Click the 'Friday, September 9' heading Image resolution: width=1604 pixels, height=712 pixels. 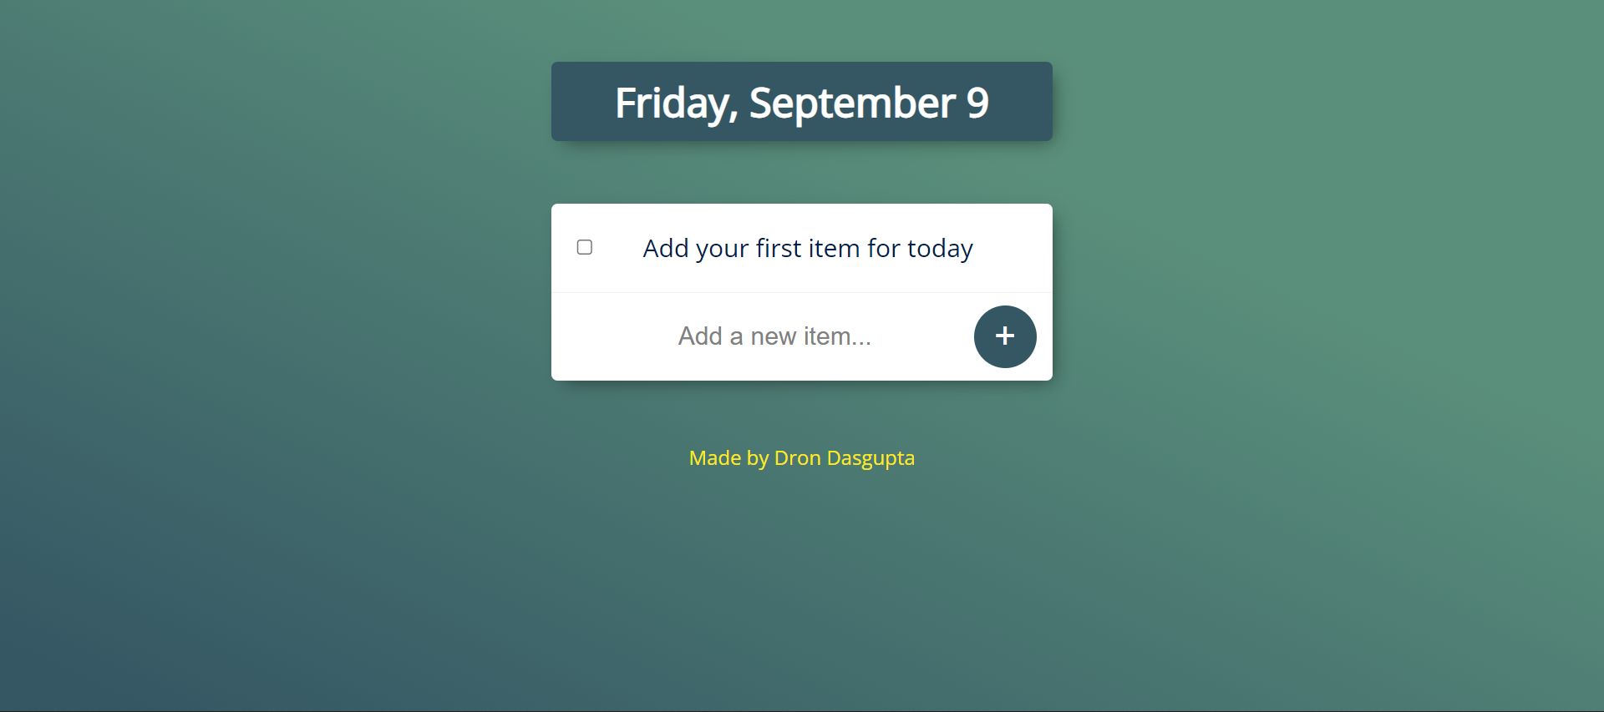coord(802,103)
